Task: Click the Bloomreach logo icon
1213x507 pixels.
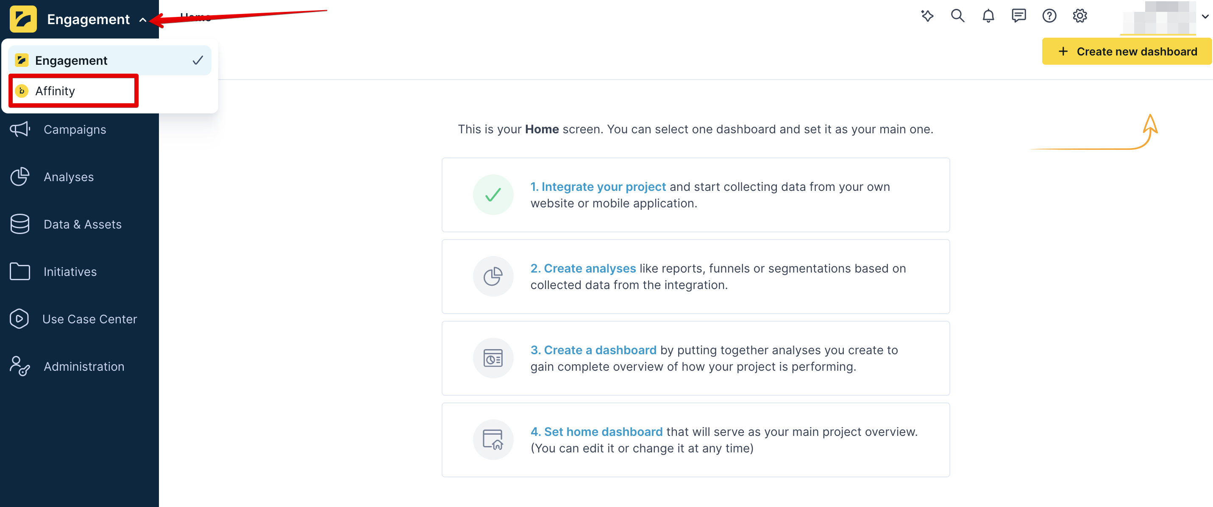Action: pyautogui.click(x=23, y=19)
